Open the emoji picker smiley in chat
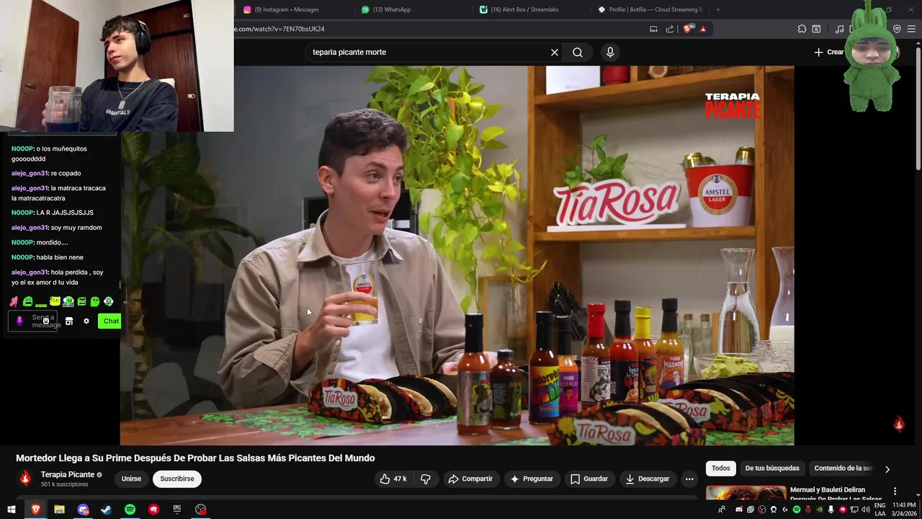Image resolution: width=922 pixels, height=519 pixels. click(45, 321)
